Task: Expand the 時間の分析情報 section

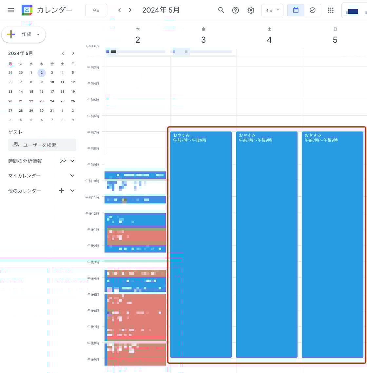Action: coord(72,161)
